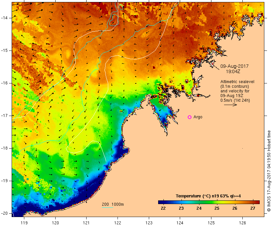Click latitude axis label '-16'

click(4, 83)
